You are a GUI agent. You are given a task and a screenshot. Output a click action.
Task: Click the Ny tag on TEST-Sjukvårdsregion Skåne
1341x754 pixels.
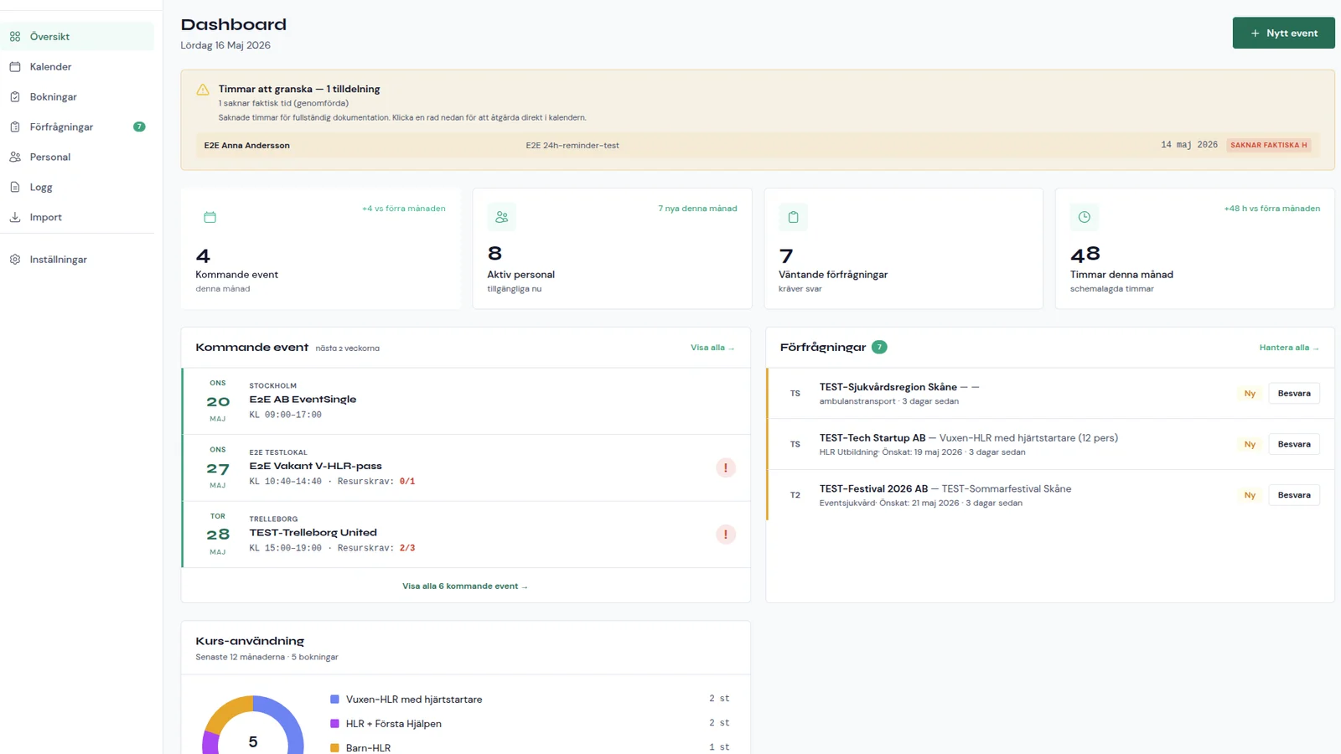[x=1250, y=394]
